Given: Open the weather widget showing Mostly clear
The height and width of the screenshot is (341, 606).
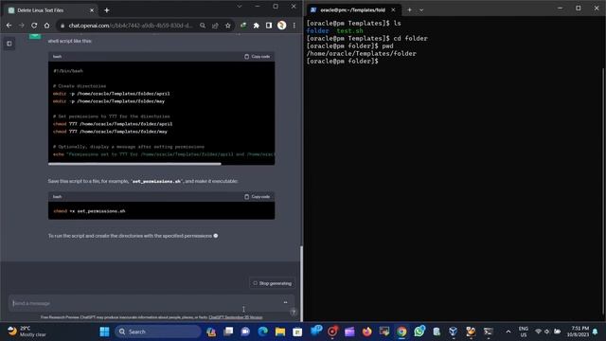Looking at the screenshot, I should coord(27,332).
